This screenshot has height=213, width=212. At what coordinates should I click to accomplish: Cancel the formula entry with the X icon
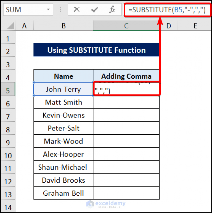[77, 9]
